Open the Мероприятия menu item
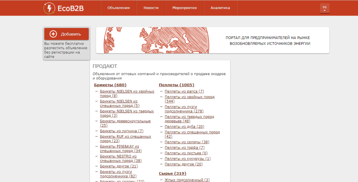Screen dimensions: 358x182 click(185, 8)
